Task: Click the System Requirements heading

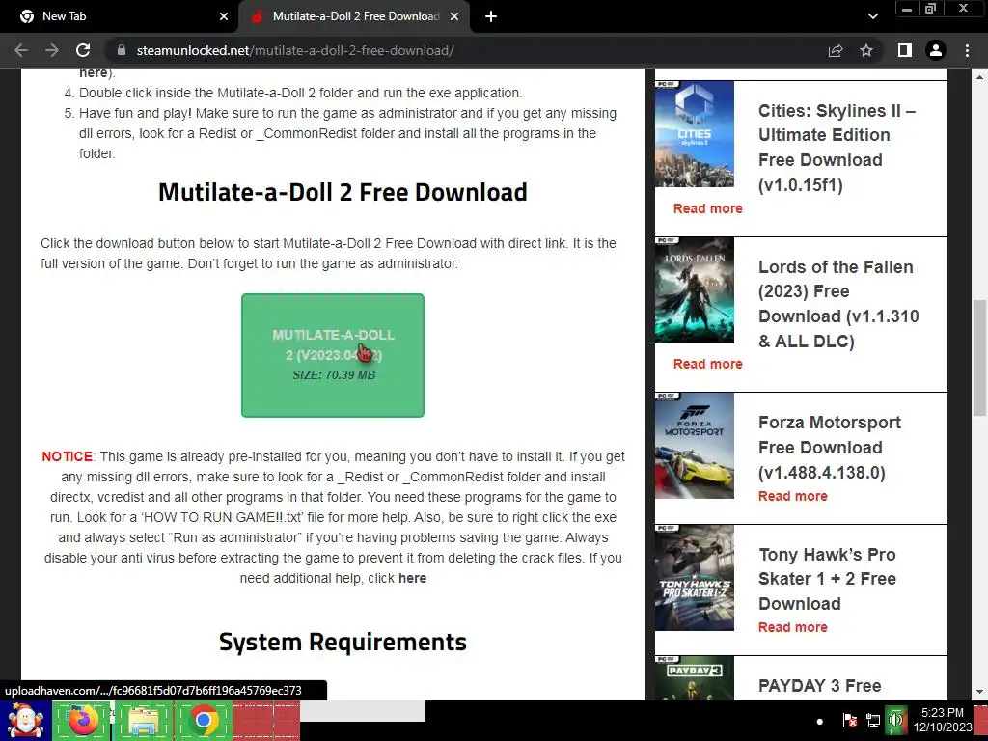Action: coord(343,642)
